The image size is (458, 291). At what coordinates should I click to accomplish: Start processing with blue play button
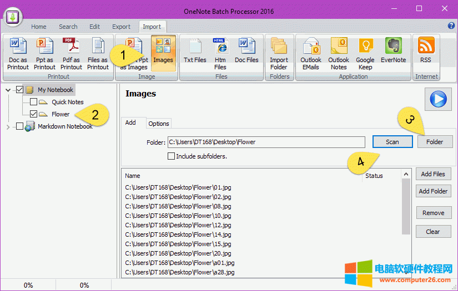pos(438,99)
